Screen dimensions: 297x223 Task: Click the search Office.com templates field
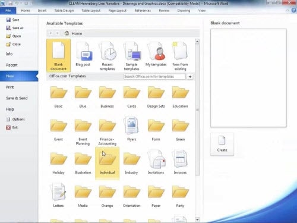click(154, 77)
